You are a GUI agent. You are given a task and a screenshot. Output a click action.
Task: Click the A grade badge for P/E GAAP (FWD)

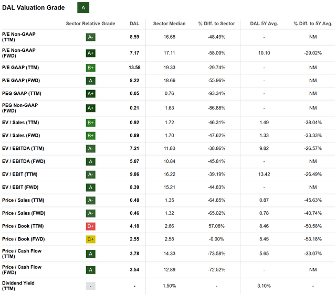coord(91,81)
